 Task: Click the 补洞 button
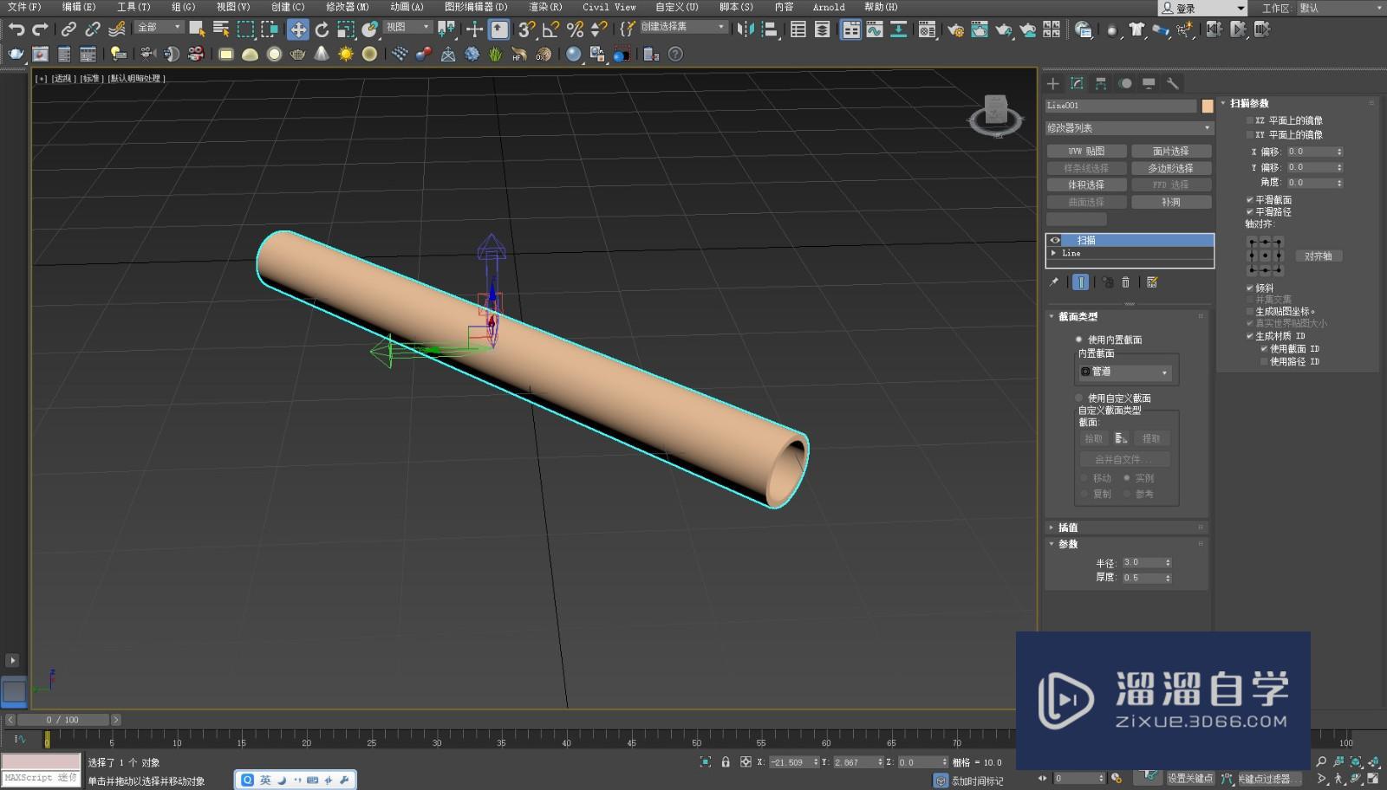pyautogui.click(x=1171, y=202)
